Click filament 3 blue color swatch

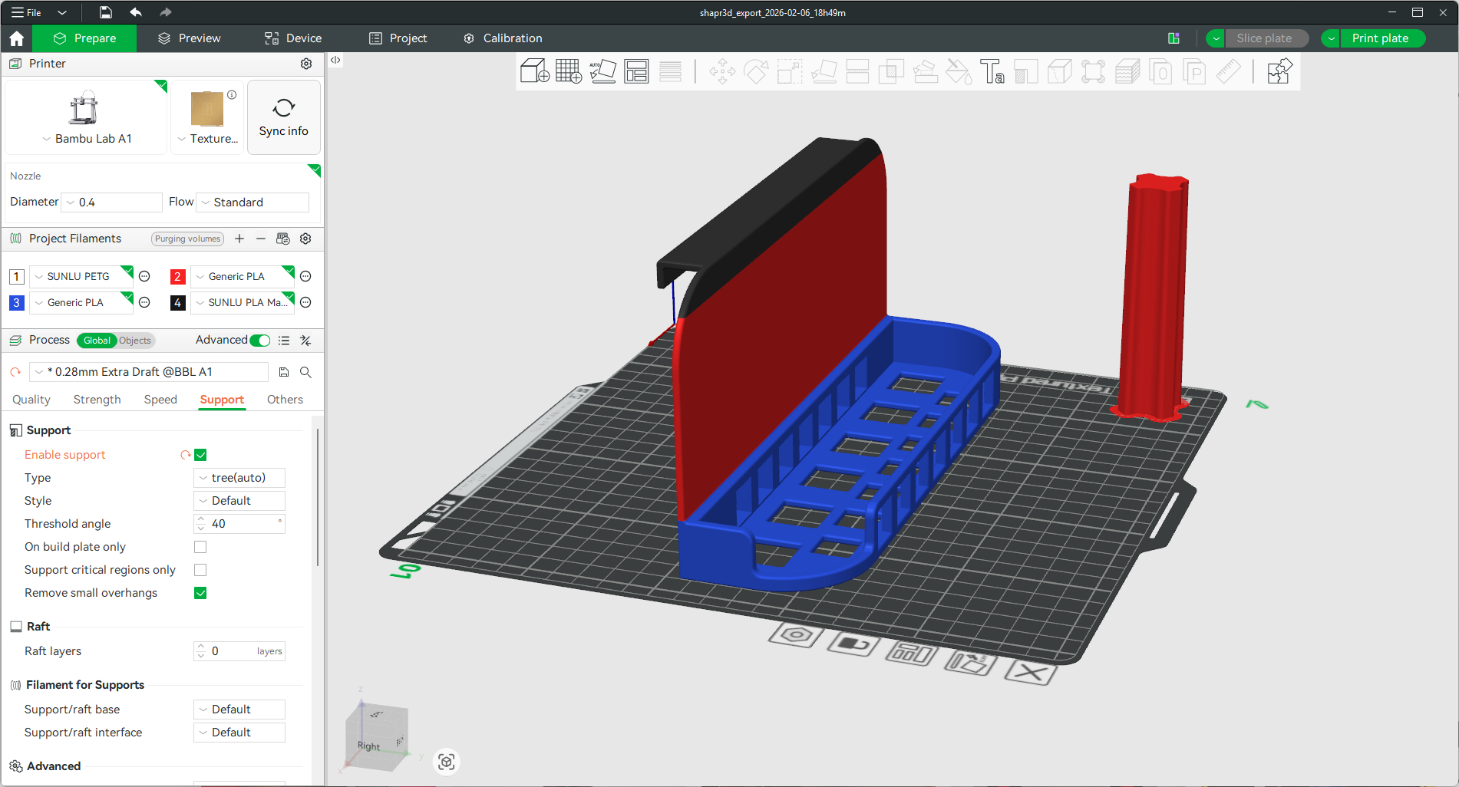pyautogui.click(x=16, y=303)
